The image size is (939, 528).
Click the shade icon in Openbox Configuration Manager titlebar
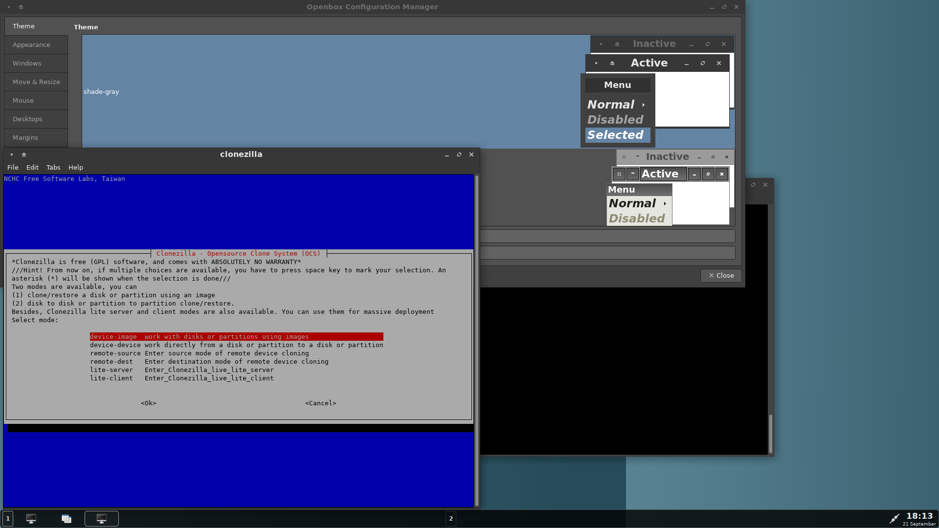coord(21,7)
